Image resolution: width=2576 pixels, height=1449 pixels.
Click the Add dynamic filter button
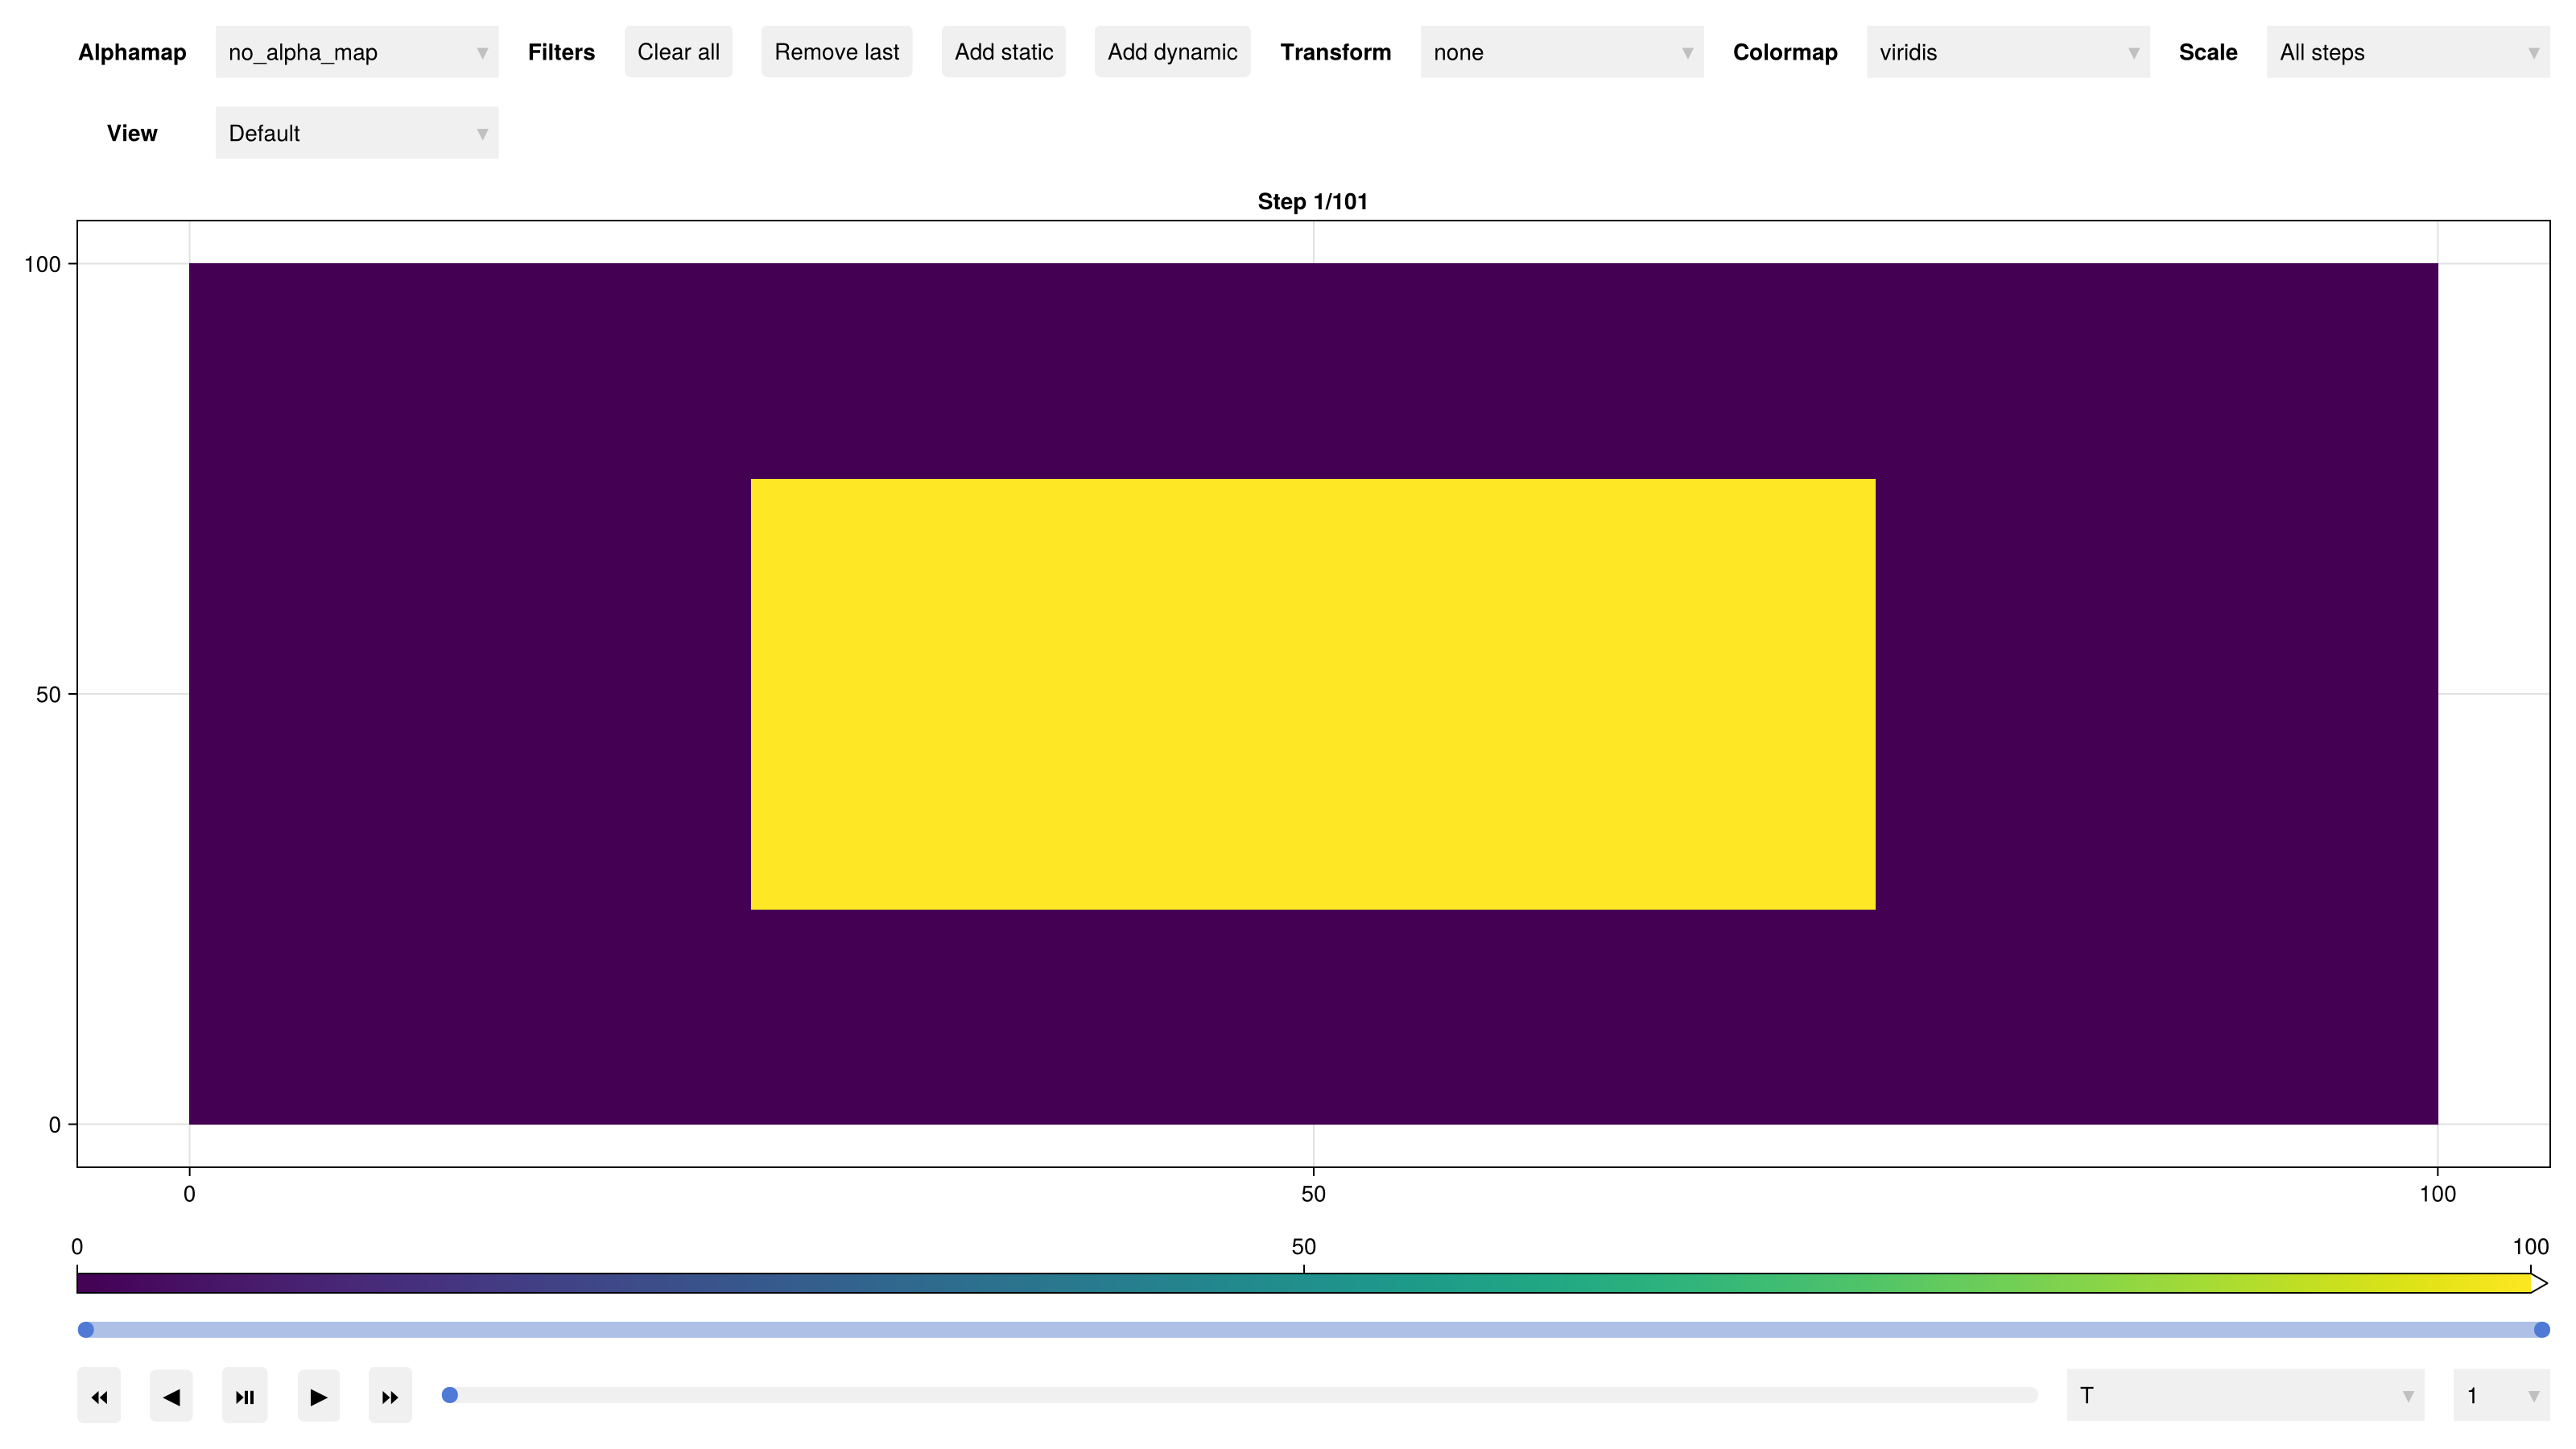[x=1172, y=52]
